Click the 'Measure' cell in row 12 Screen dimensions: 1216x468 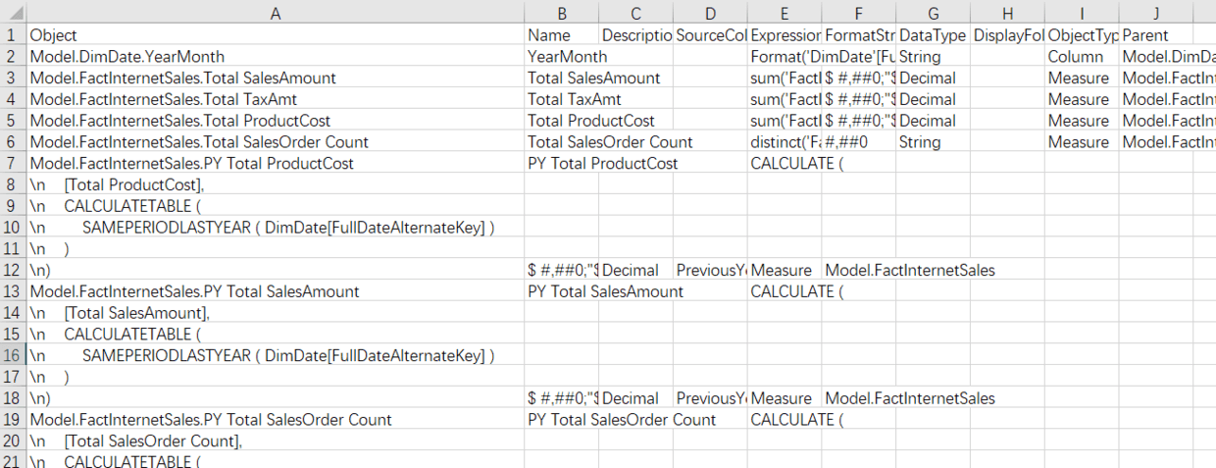click(785, 270)
